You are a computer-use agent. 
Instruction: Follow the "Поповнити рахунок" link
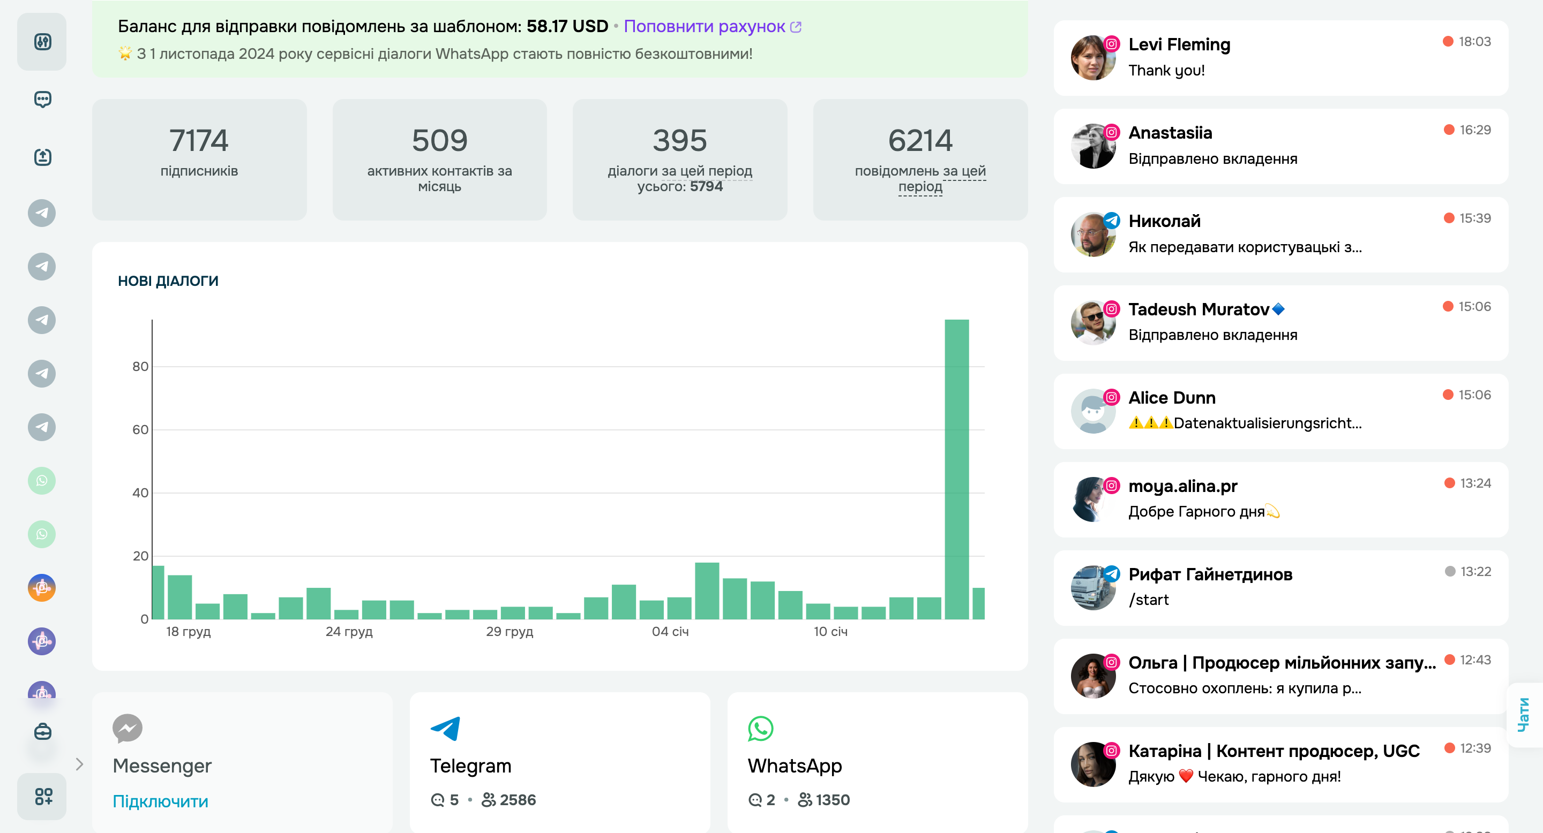[705, 26]
